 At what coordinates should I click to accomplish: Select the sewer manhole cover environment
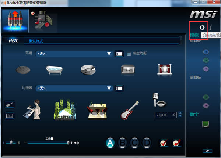tap(23, 70)
